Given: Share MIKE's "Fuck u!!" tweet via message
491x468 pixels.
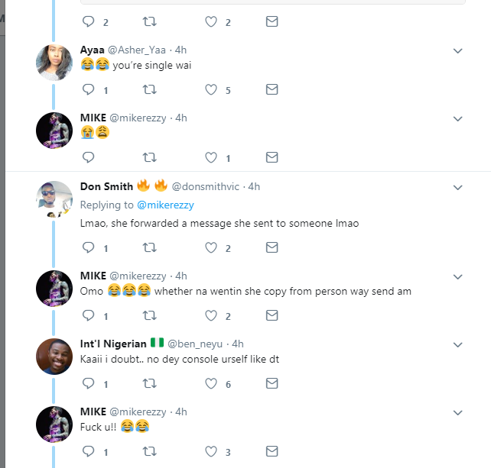Looking at the screenshot, I should 272,452.
